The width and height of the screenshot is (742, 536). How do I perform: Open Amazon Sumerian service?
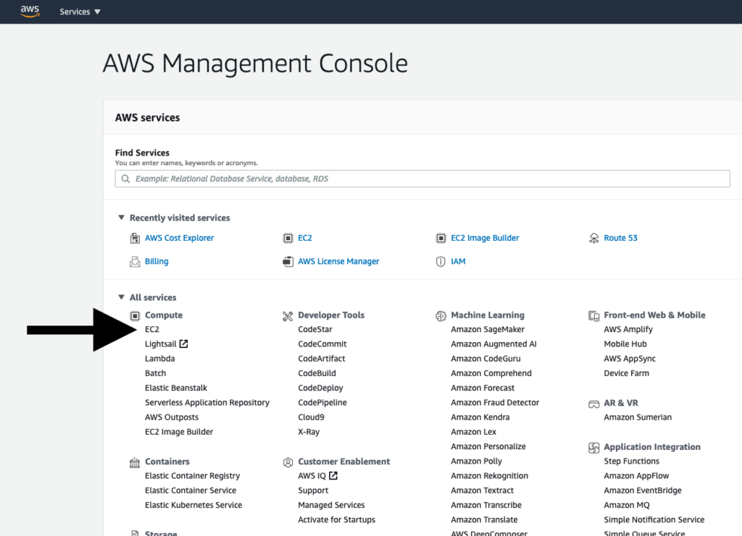pos(638,417)
